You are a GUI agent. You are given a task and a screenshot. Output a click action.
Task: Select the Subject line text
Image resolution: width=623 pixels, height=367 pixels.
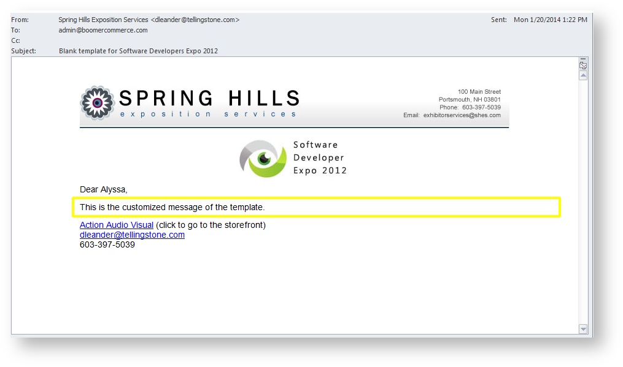(138, 50)
